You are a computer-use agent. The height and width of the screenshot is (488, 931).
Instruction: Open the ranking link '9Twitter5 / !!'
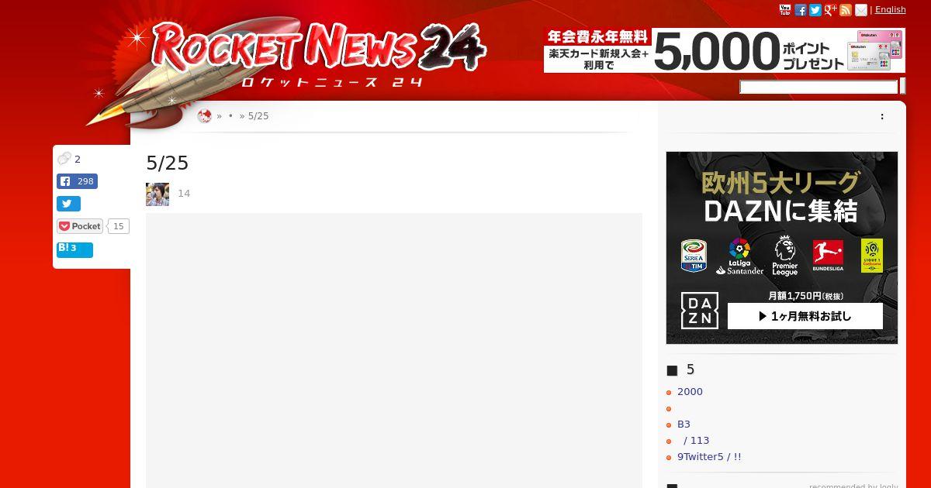point(709,457)
